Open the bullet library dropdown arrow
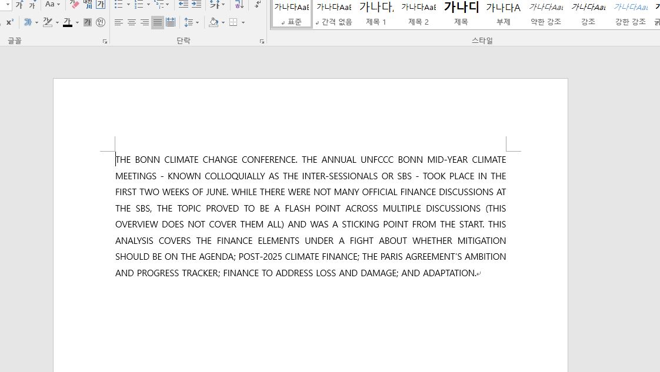Viewport: 660px width, 372px height. [x=128, y=5]
